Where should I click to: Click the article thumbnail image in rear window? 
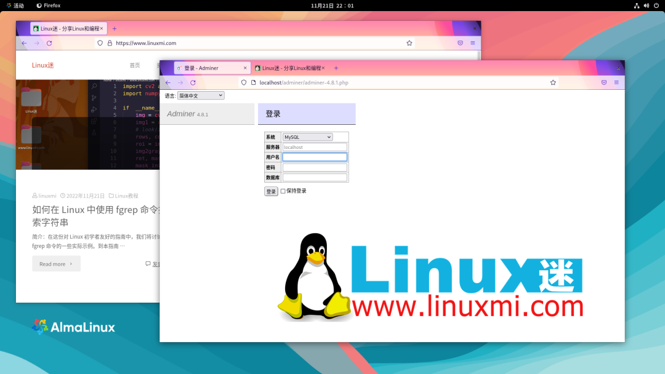pyautogui.click(x=88, y=124)
